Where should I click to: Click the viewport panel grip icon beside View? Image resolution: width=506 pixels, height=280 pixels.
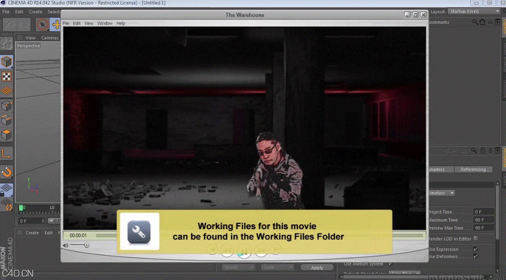(x=20, y=38)
